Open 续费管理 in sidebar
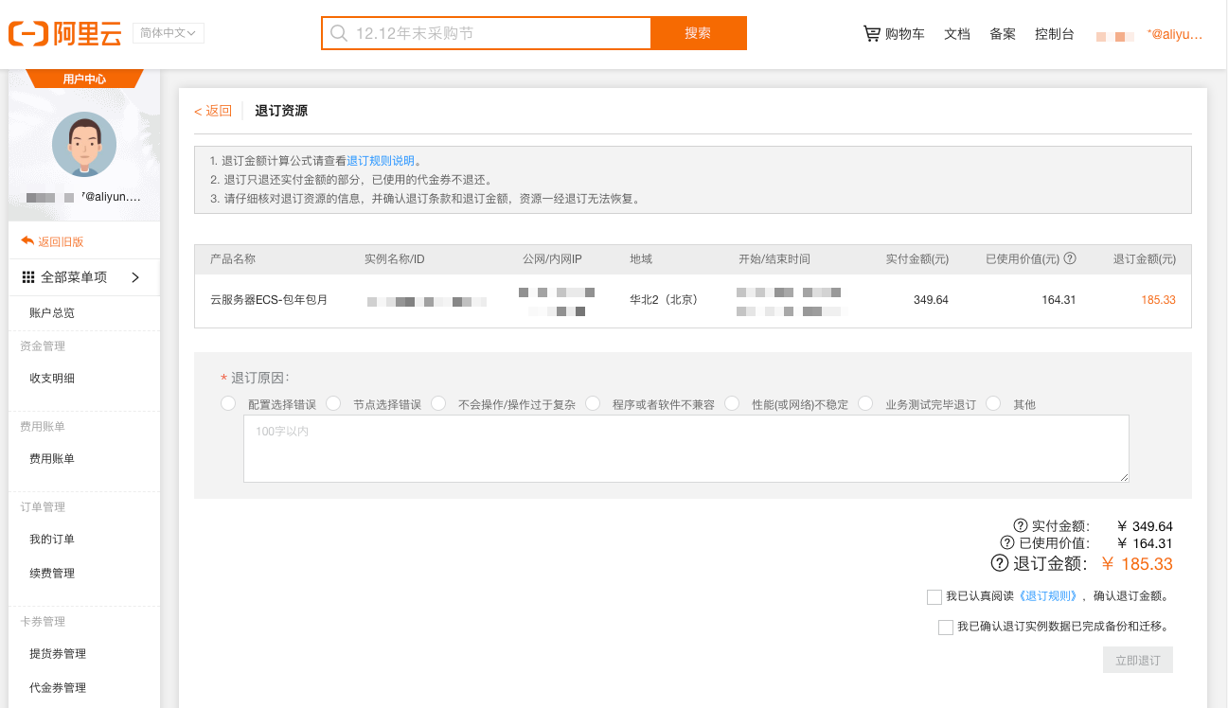Screen dimensions: 1228x708 [52, 573]
